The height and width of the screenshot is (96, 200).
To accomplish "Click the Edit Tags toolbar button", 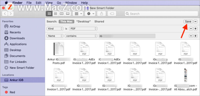I will pyautogui.click(x=112, y=14).
